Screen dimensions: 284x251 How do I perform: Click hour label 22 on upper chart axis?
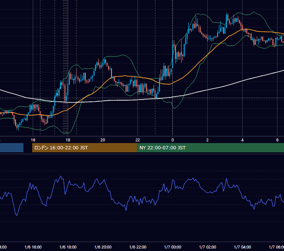pos(138,140)
